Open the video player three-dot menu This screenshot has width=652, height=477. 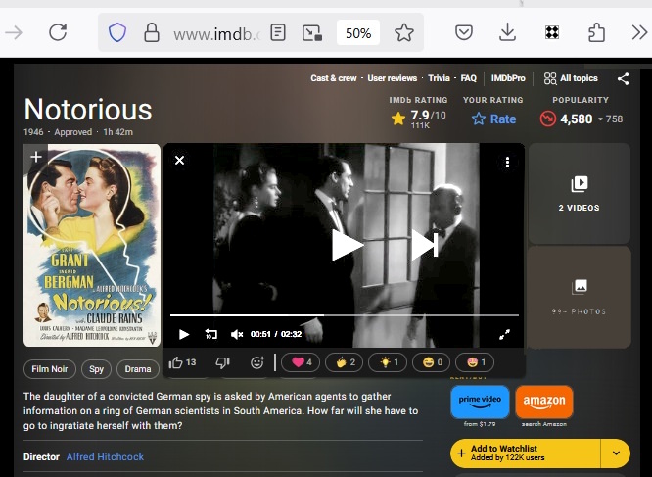click(507, 162)
